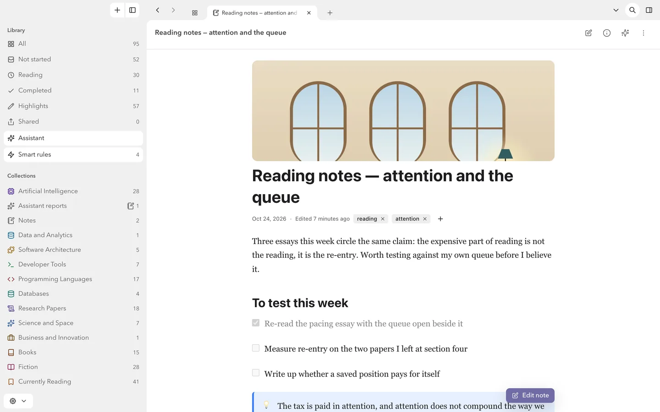Expand the tab list chevron dropdown
The image size is (660, 412).
pos(616,10)
